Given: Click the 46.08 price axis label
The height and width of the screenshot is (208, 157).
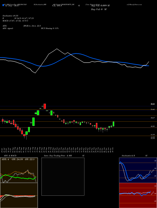Looking at the screenshot, I should click(153, 126).
